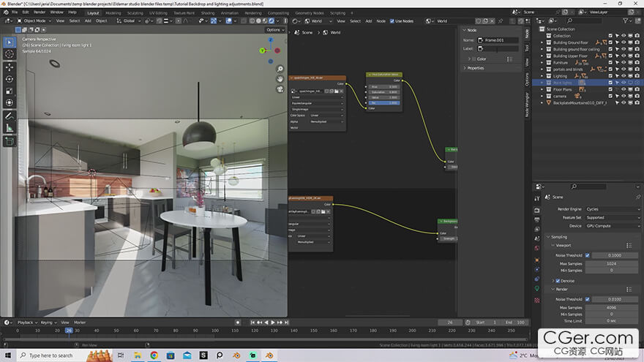Open the Tool properties tab

[537, 198]
